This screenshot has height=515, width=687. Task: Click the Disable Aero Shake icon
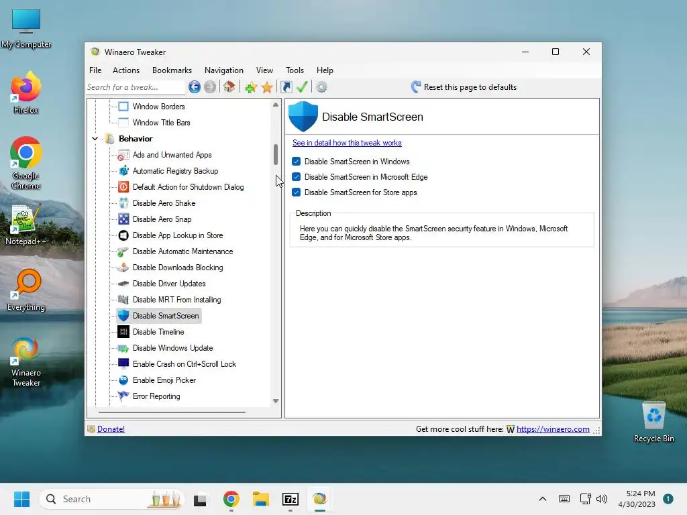[x=123, y=203]
